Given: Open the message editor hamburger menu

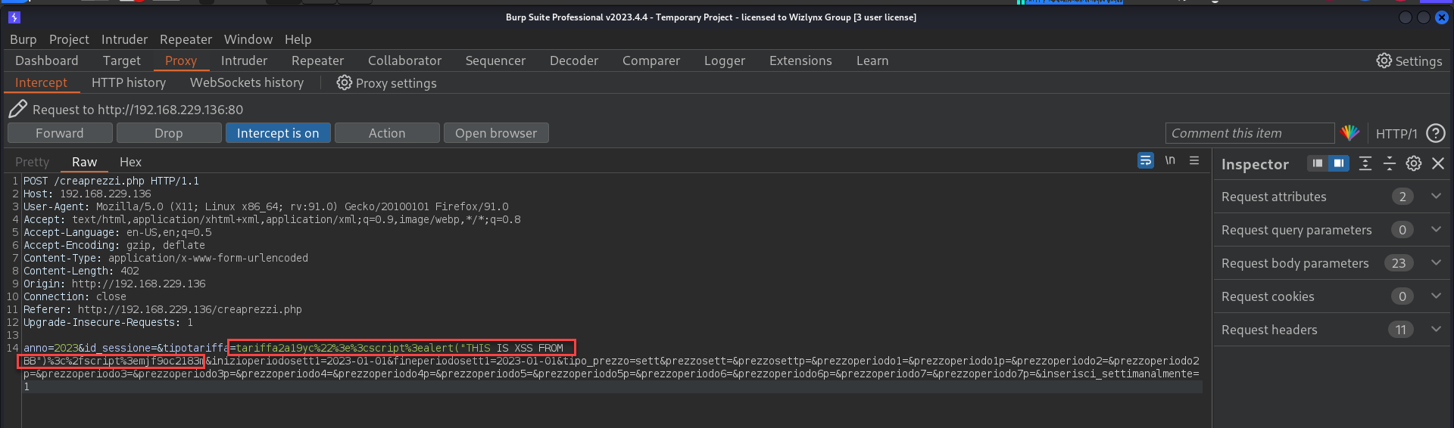Looking at the screenshot, I should [x=1194, y=160].
